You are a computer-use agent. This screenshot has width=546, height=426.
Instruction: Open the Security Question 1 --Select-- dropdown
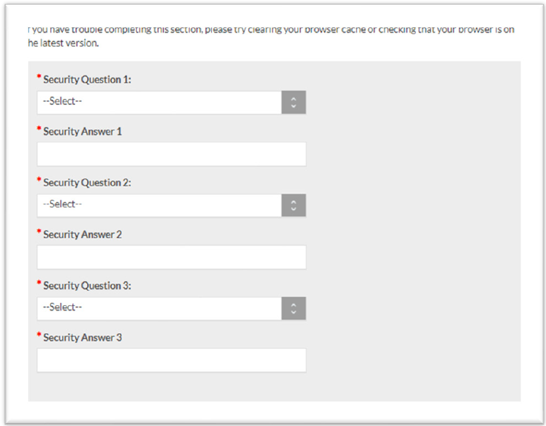[x=160, y=102]
